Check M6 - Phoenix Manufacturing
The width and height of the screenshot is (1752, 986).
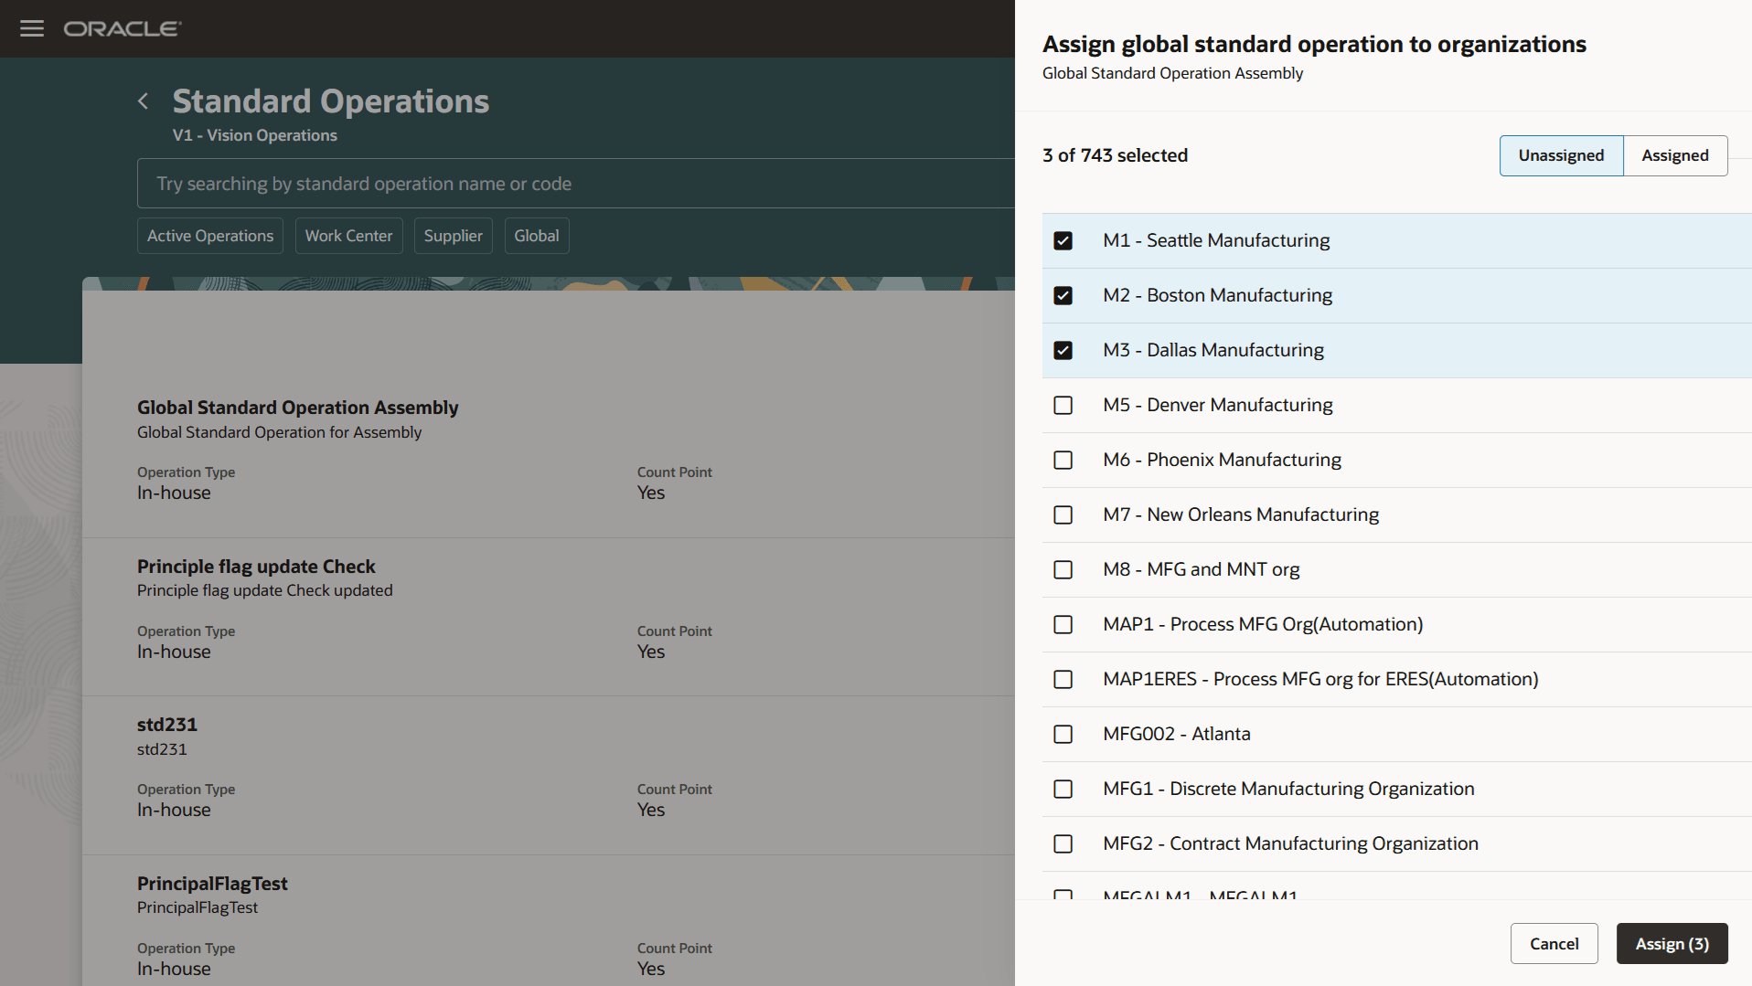(1063, 460)
